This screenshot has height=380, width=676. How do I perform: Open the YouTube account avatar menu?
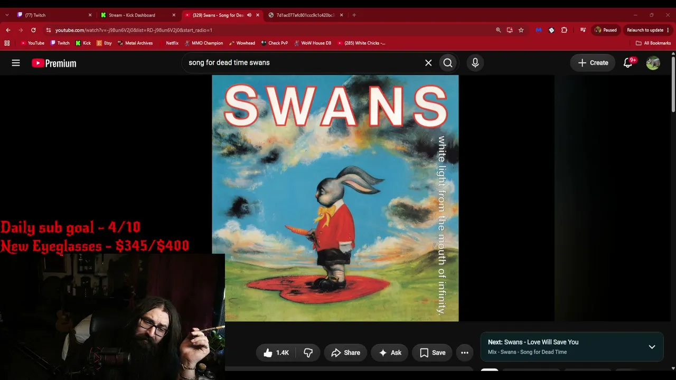(653, 63)
